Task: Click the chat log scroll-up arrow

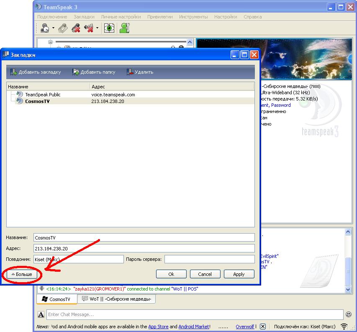Action: pos(348,232)
